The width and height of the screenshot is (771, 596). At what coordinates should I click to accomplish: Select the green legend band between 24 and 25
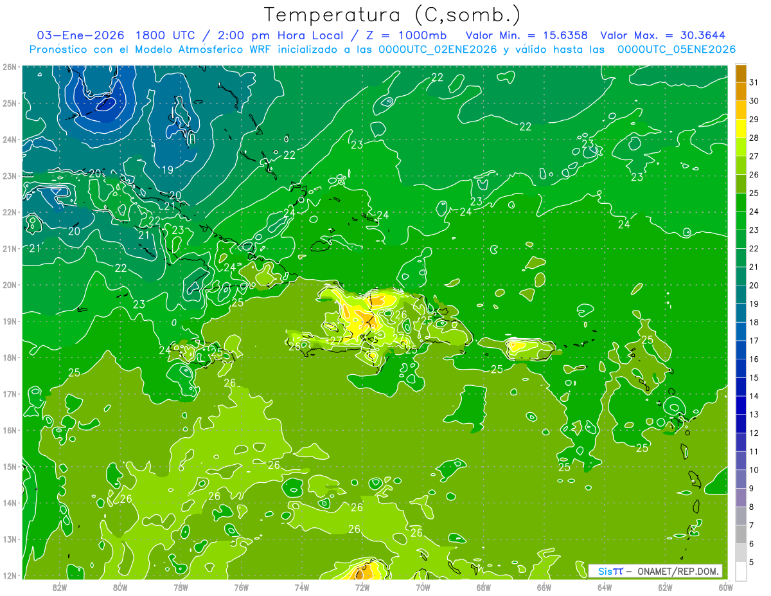pos(741,203)
